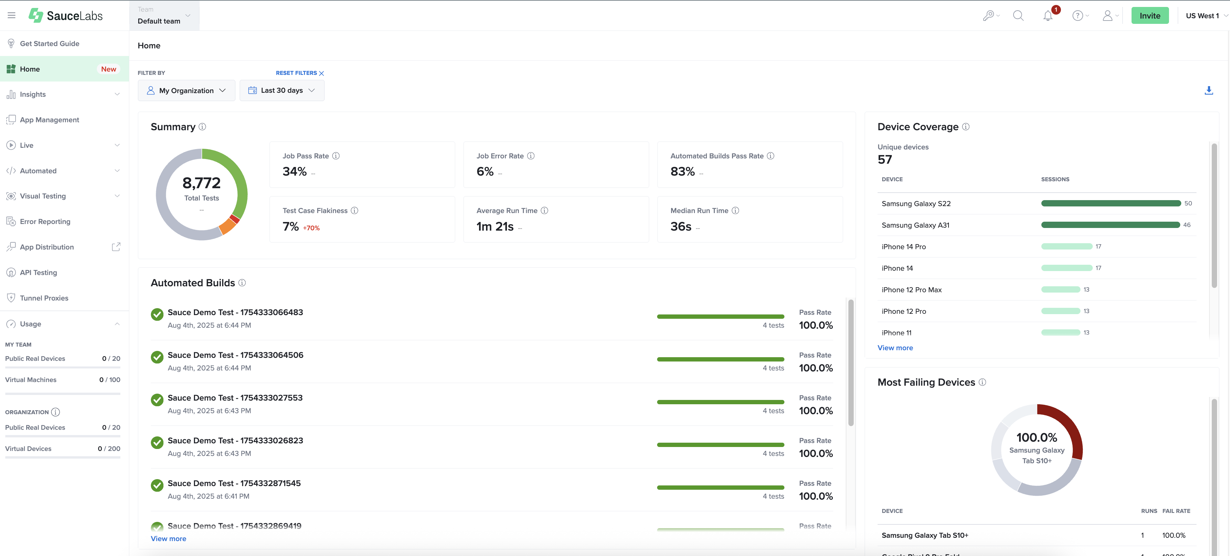The image size is (1230, 556).
Task: Open the My Organization filter dropdown
Action: coord(186,91)
